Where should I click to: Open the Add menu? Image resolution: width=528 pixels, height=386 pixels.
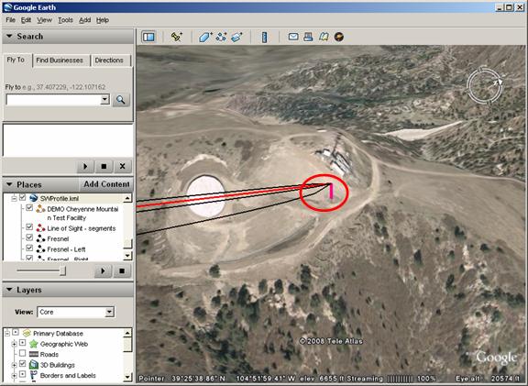point(84,20)
